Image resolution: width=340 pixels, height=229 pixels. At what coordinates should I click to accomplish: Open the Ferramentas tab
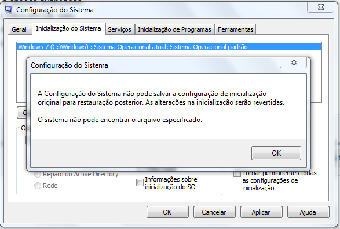[x=236, y=29]
